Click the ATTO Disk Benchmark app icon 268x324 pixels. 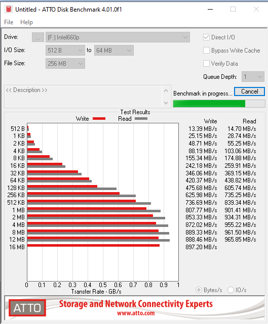9,9
